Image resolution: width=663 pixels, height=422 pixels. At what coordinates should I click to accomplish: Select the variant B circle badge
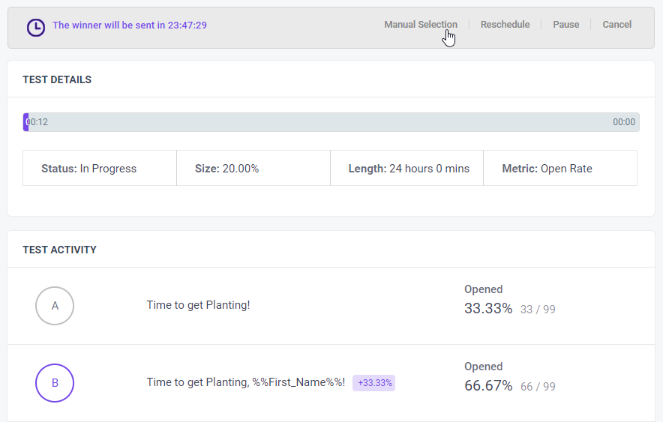click(55, 383)
